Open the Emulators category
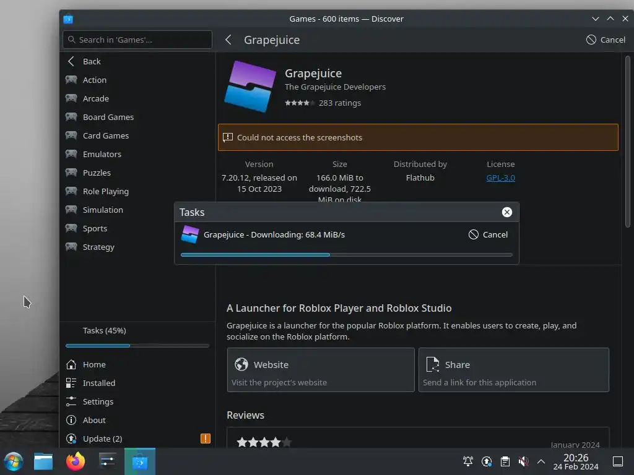The image size is (634, 475). coord(137,154)
